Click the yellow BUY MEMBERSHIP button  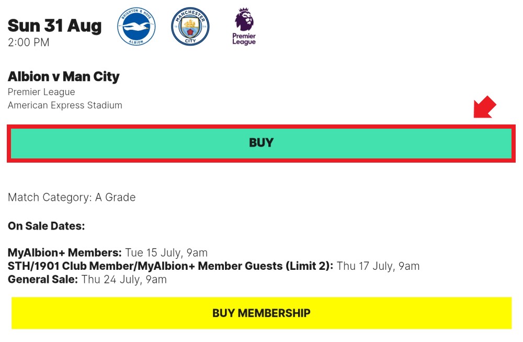click(261, 313)
